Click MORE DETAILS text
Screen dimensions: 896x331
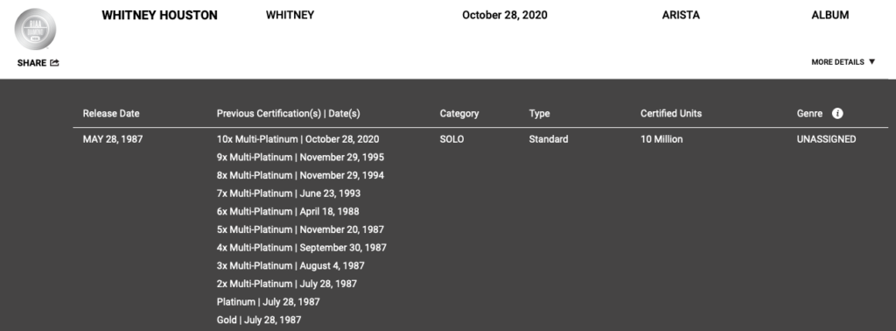pos(837,62)
